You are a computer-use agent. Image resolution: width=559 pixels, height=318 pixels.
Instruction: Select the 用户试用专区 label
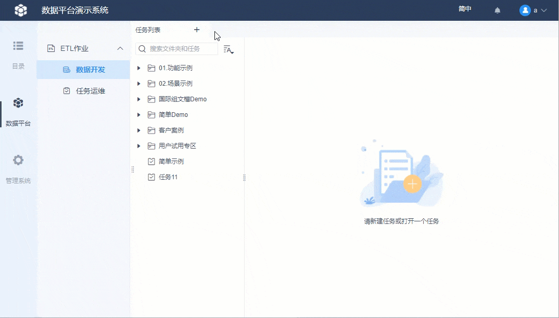coord(177,145)
